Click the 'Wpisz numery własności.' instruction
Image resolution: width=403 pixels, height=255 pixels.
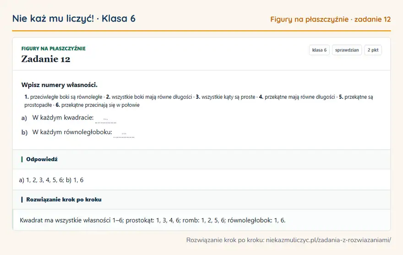(60, 85)
